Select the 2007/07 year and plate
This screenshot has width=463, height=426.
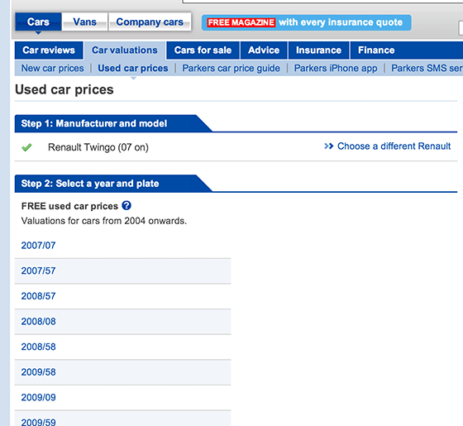click(x=38, y=246)
